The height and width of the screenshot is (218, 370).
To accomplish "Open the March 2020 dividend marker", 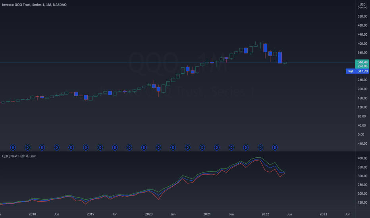I will 158,147.
